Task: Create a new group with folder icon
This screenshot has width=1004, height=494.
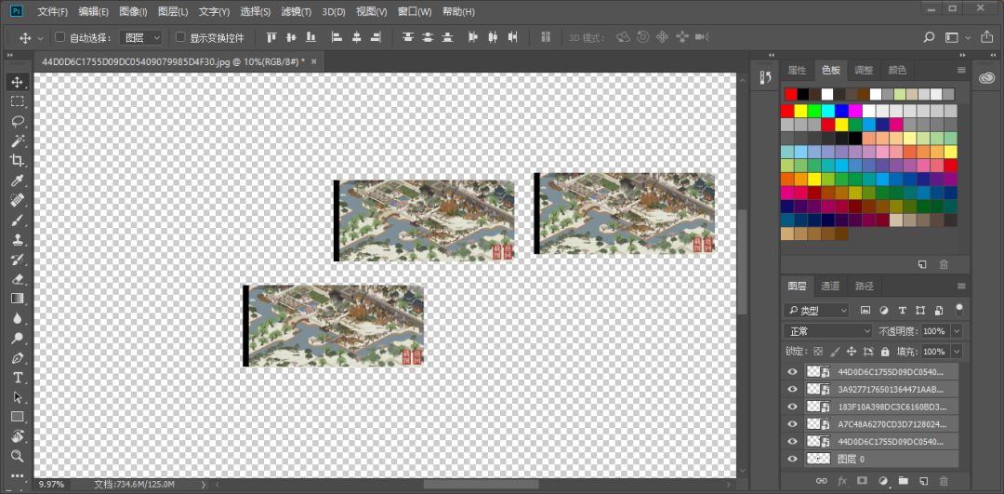Action: [x=904, y=480]
